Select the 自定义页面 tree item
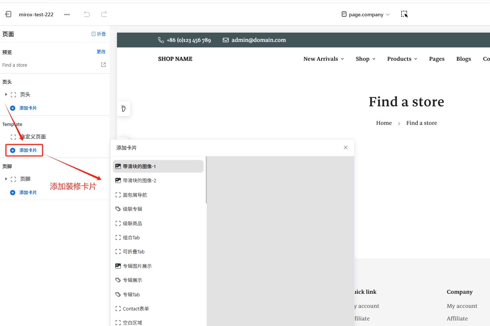 tap(33, 137)
